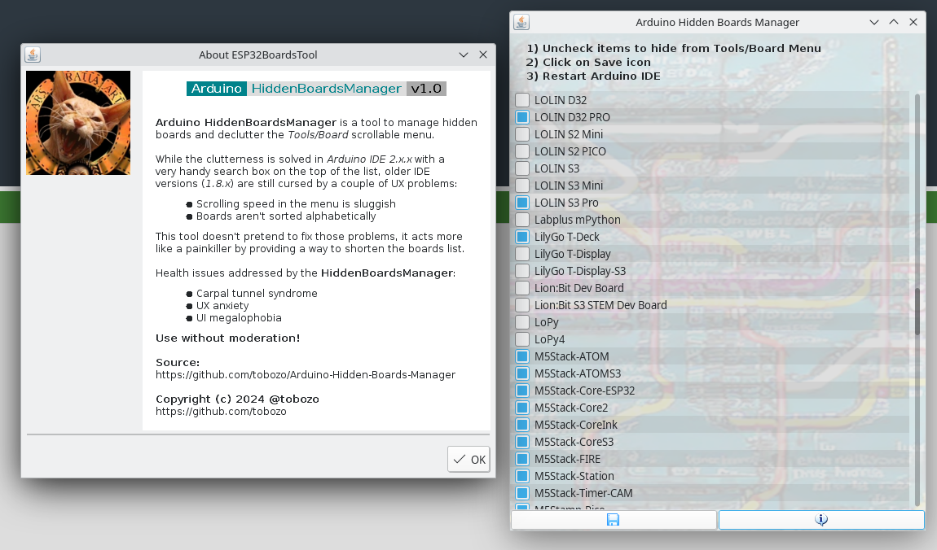This screenshot has height=550, width=937.
Task: Check Lion:Bit S3 STEM Dev Board checkbox
Action: pos(522,305)
